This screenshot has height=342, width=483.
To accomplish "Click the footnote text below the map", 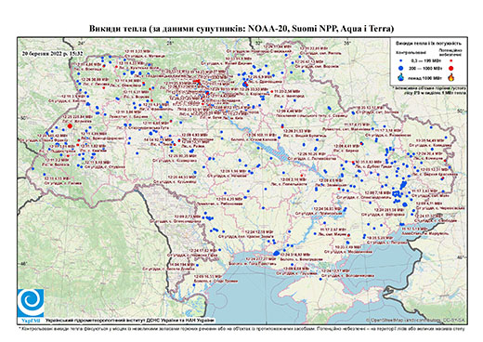I will click(x=241, y=328).
